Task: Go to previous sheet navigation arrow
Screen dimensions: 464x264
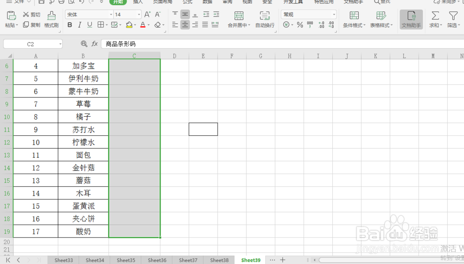Action: [x=19, y=260]
